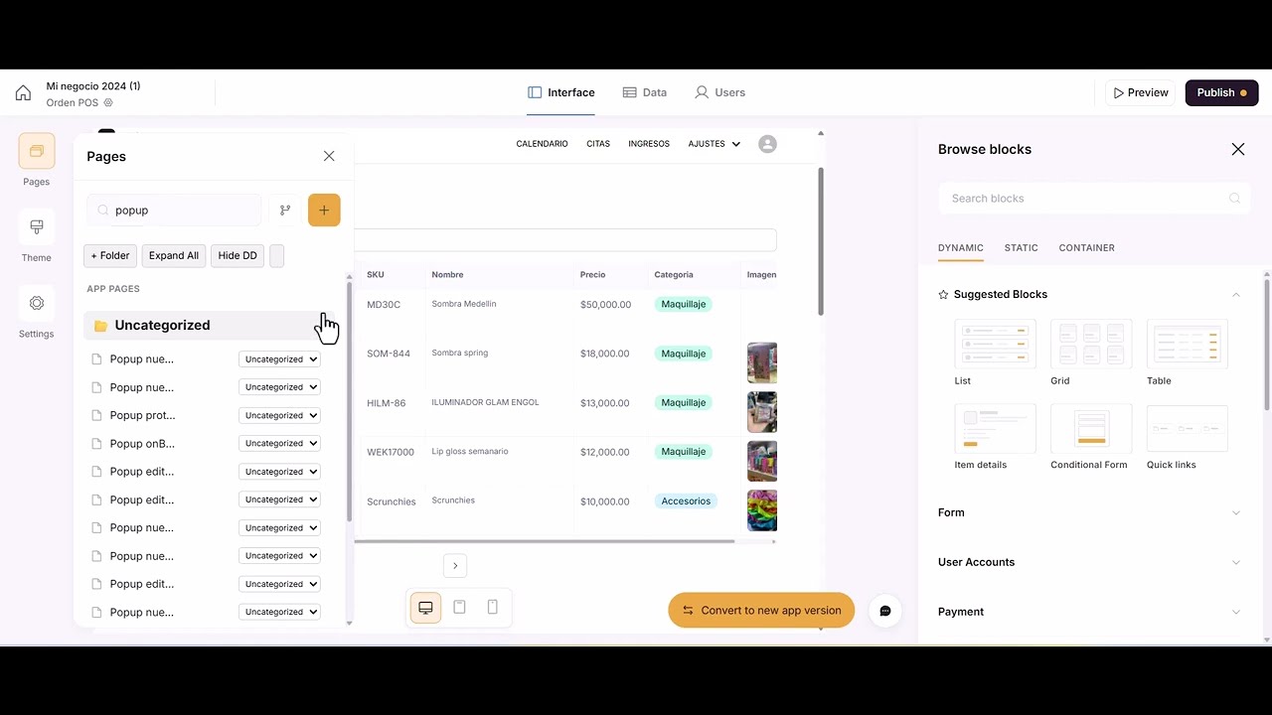Switch to the Data tab
The width and height of the screenshot is (1272, 715).
[644, 92]
